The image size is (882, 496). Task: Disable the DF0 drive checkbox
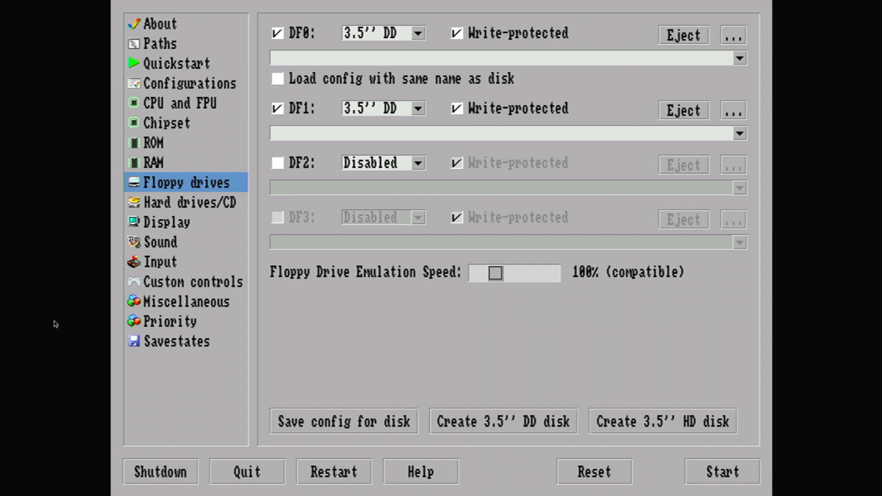coord(277,33)
